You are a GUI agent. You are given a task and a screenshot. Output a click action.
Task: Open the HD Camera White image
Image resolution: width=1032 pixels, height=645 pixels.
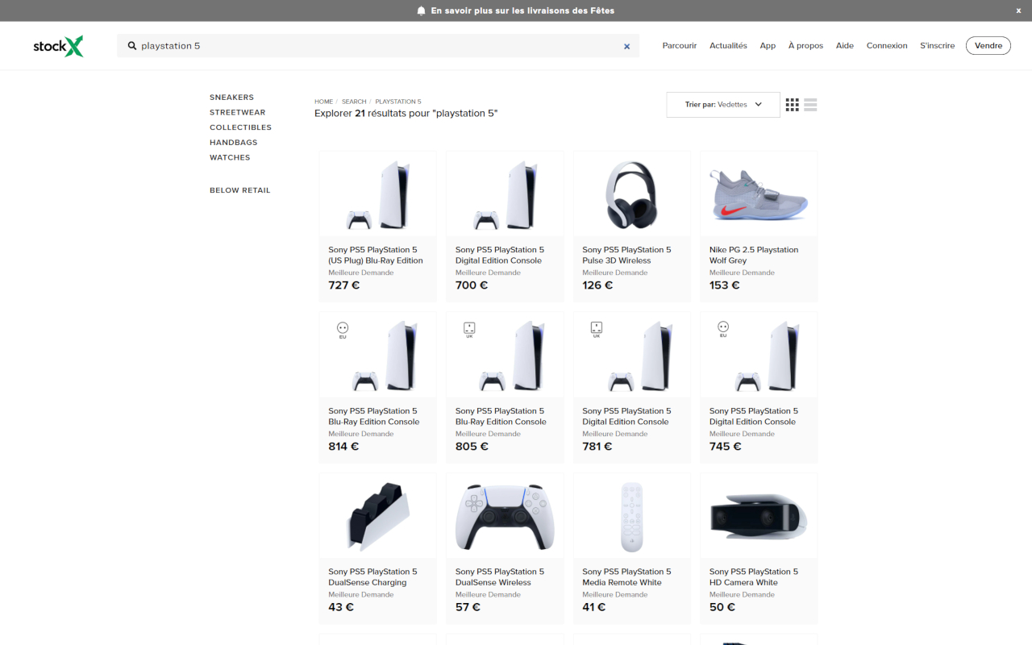[x=759, y=516]
